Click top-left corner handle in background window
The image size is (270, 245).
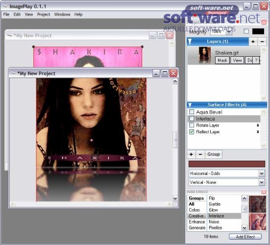pos(34,47)
